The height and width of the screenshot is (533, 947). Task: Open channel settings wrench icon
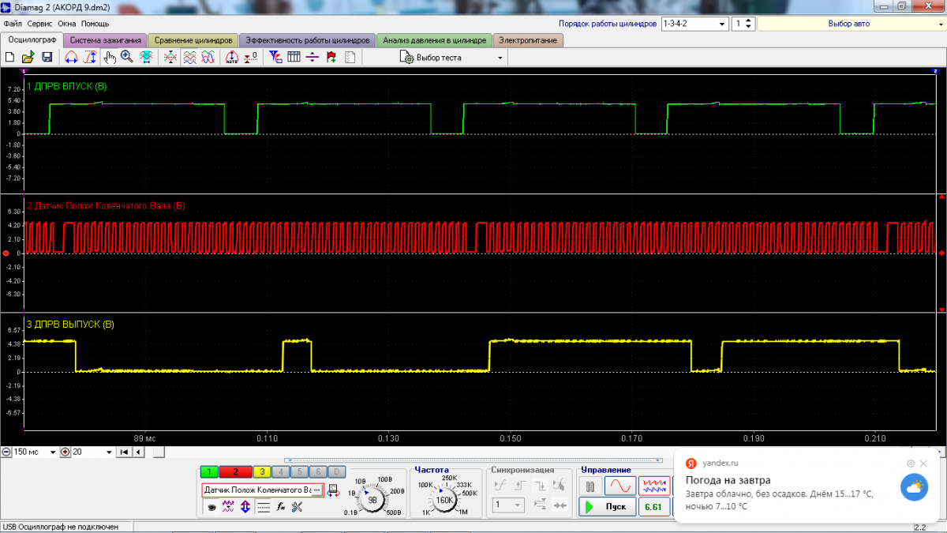click(297, 508)
